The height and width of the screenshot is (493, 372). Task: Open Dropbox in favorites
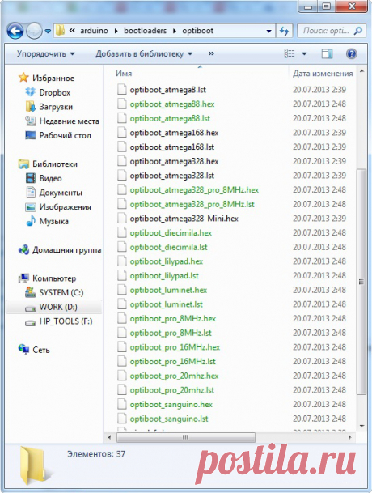pyautogui.click(x=54, y=92)
